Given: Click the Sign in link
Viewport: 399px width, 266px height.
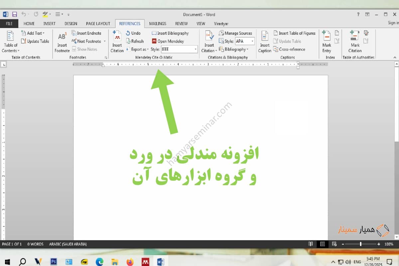Looking at the screenshot, I should pos(393,23).
